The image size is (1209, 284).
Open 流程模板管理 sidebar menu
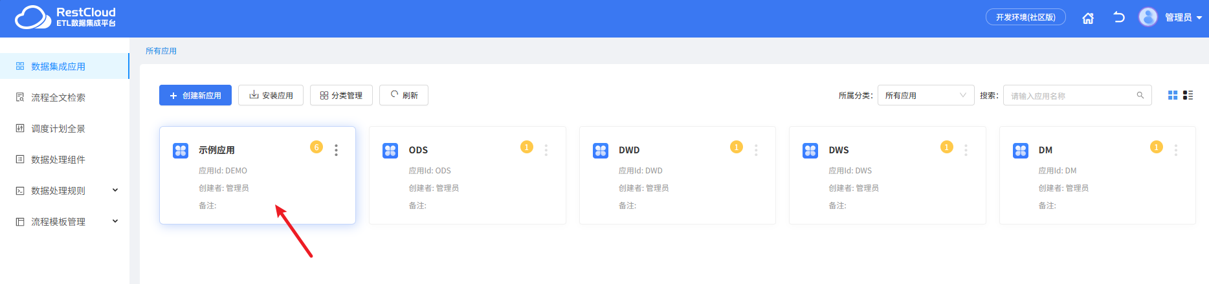pos(64,221)
